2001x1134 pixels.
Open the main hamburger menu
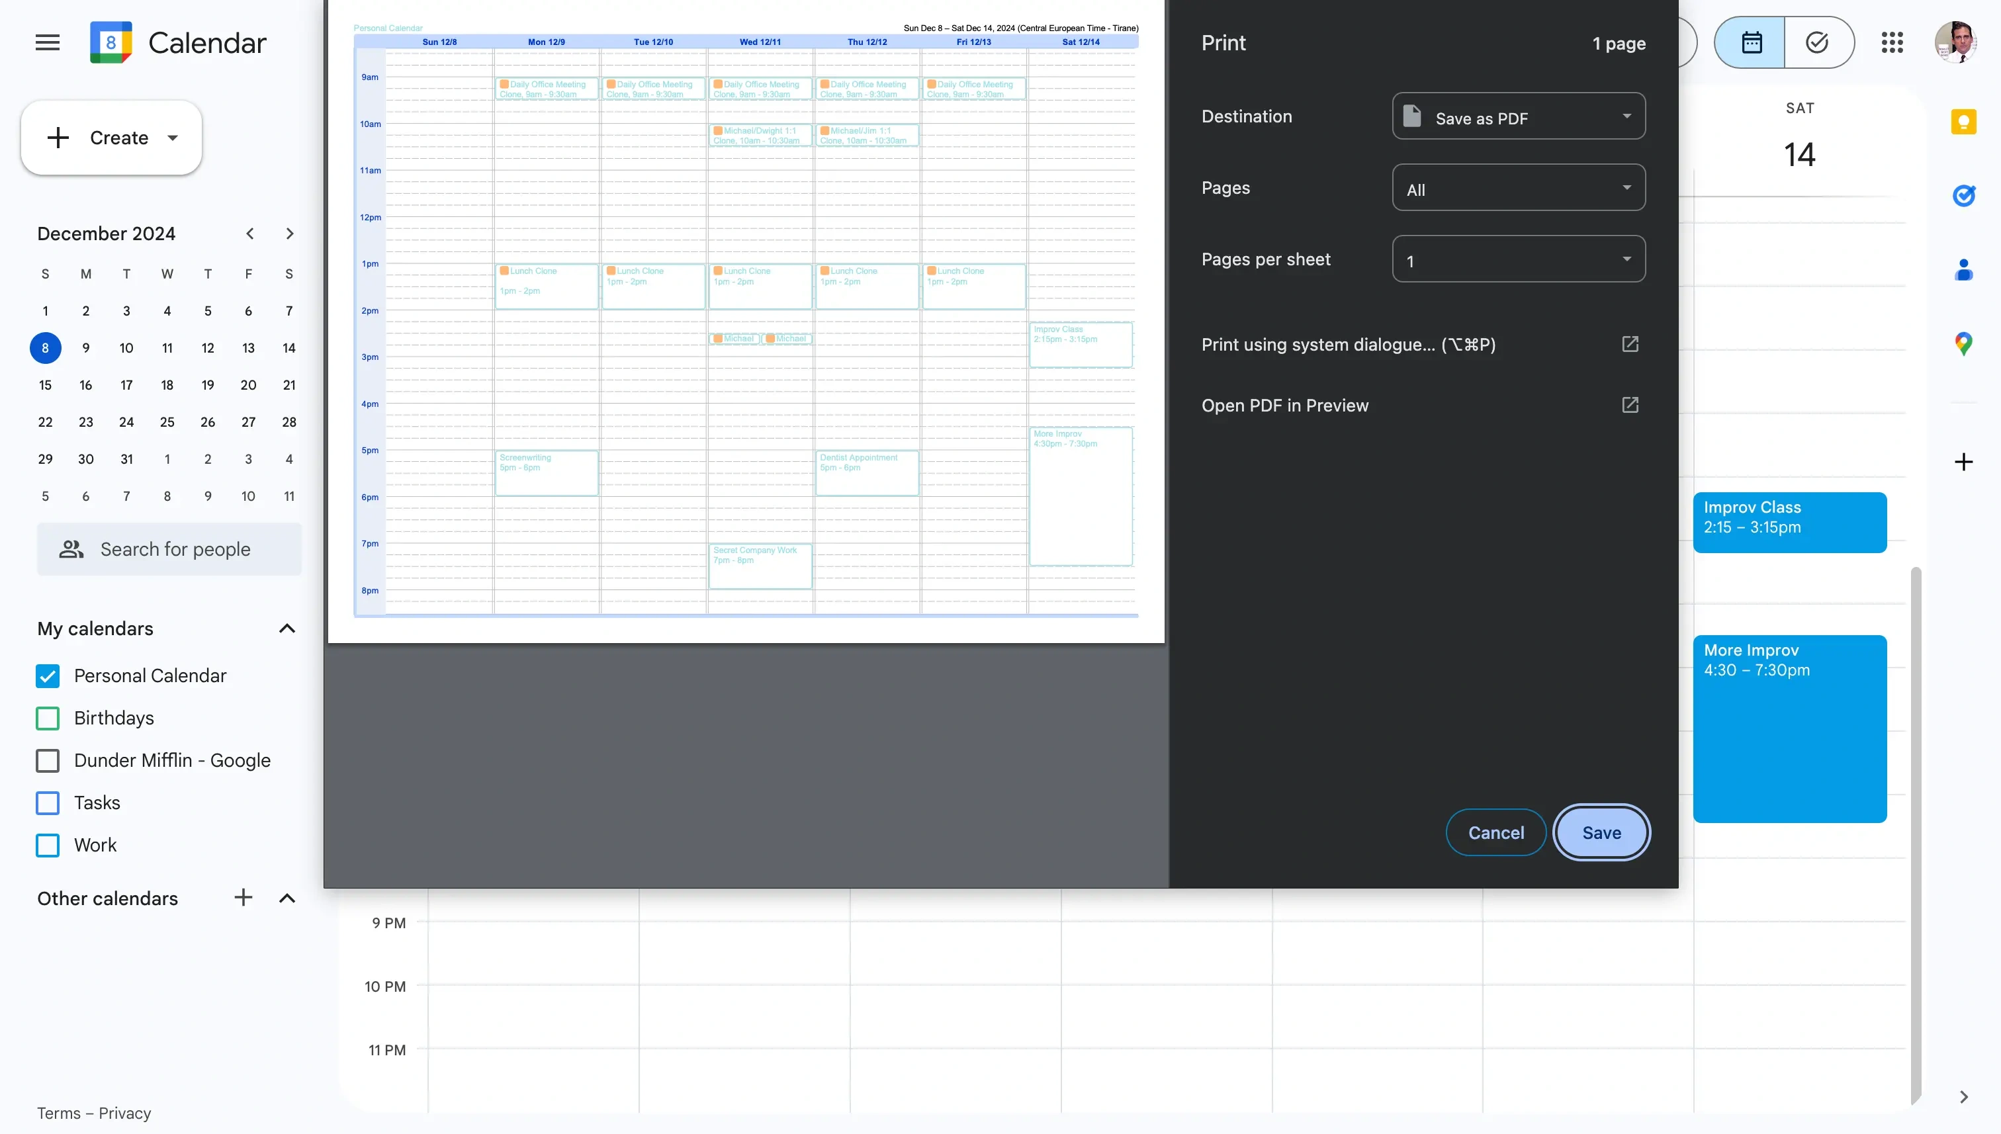[x=48, y=43]
